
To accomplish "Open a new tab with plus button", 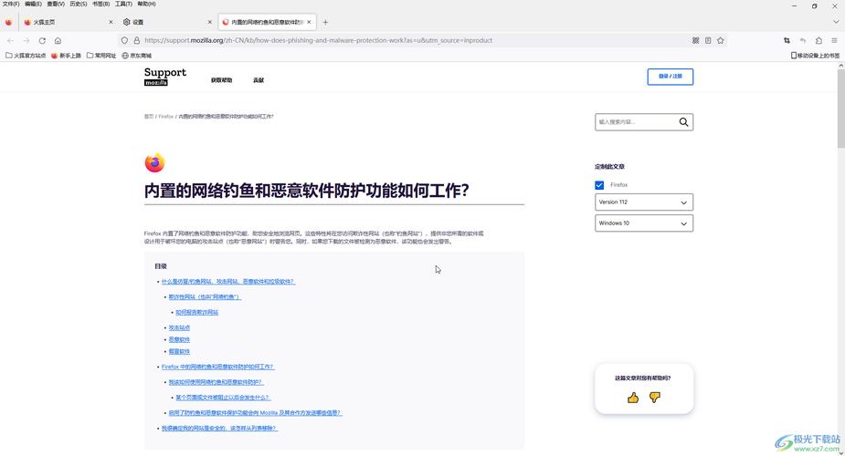I will 325,22.
